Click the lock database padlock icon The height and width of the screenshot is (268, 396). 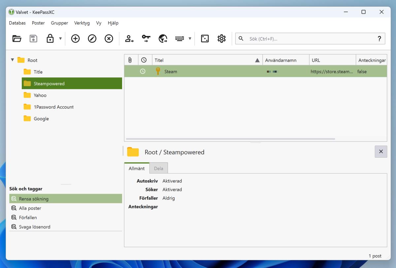point(50,39)
